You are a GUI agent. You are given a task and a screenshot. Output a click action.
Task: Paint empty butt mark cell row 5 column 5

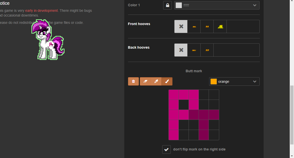click(214, 135)
